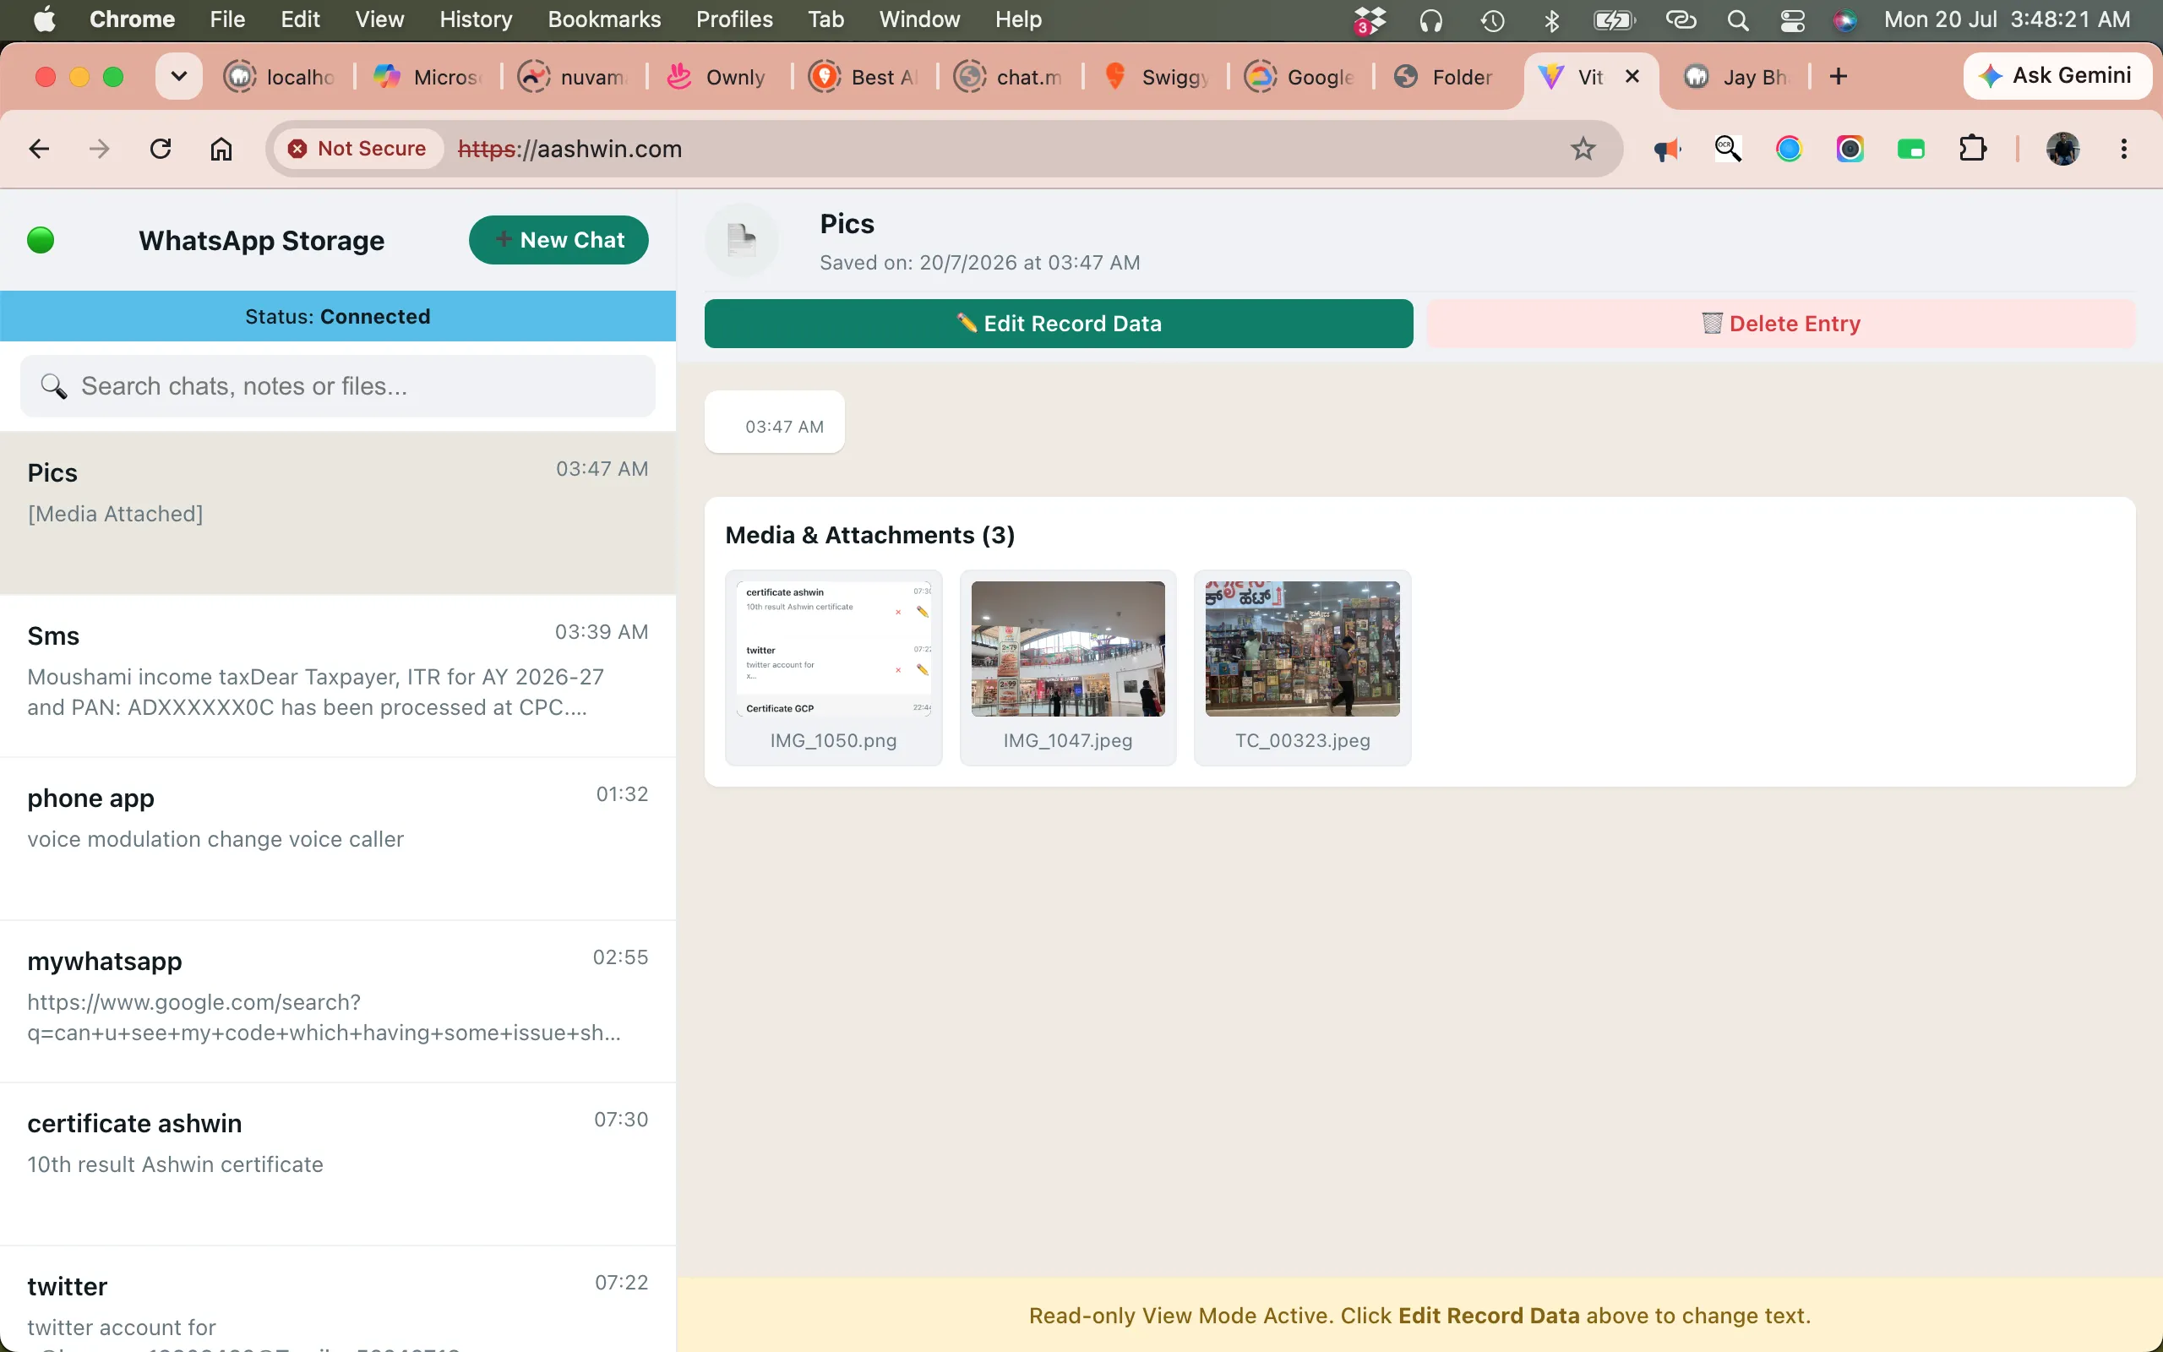Open the Bookmarks menu

tap(604, 19)
